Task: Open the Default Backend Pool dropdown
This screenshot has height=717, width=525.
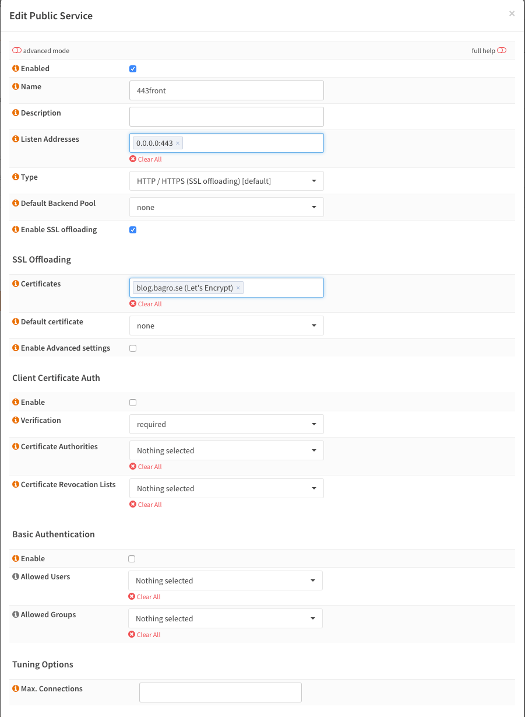Action: point(226,207)
